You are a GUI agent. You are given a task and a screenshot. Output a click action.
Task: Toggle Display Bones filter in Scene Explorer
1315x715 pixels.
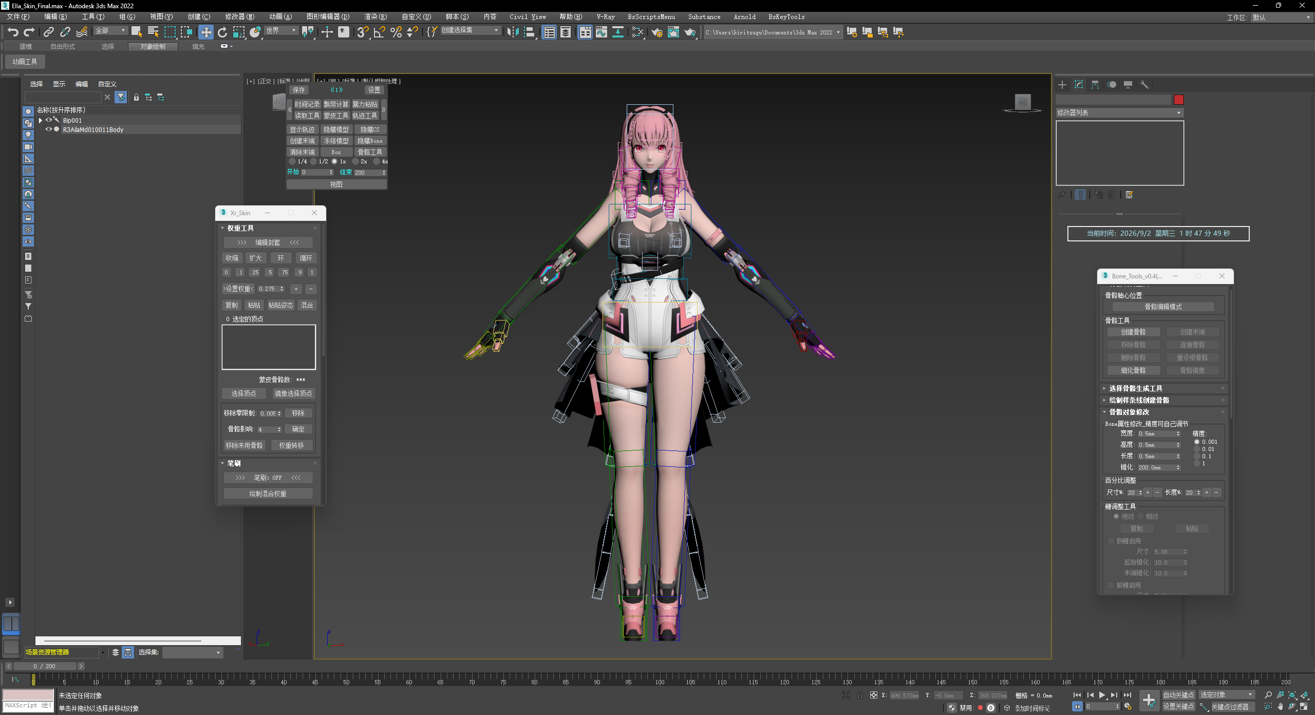coord(28,206)
